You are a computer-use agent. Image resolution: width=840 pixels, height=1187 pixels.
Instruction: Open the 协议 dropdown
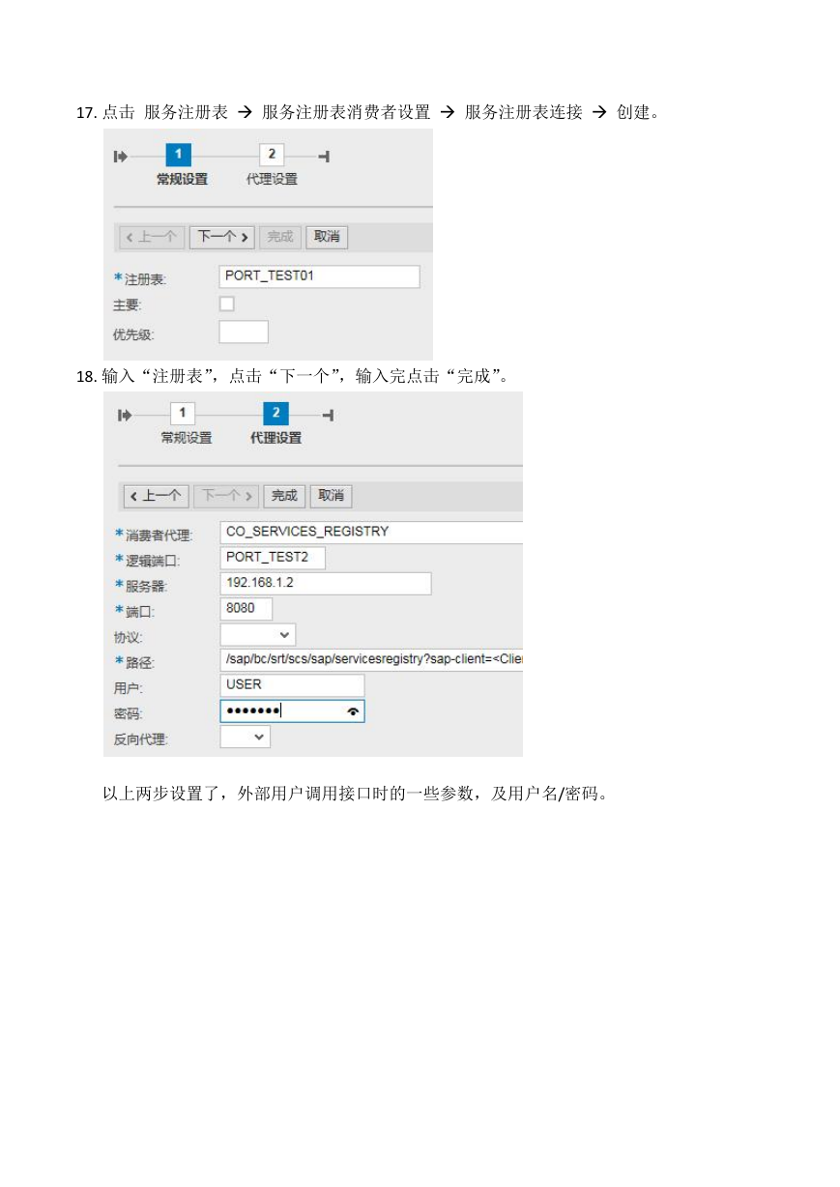258,635
